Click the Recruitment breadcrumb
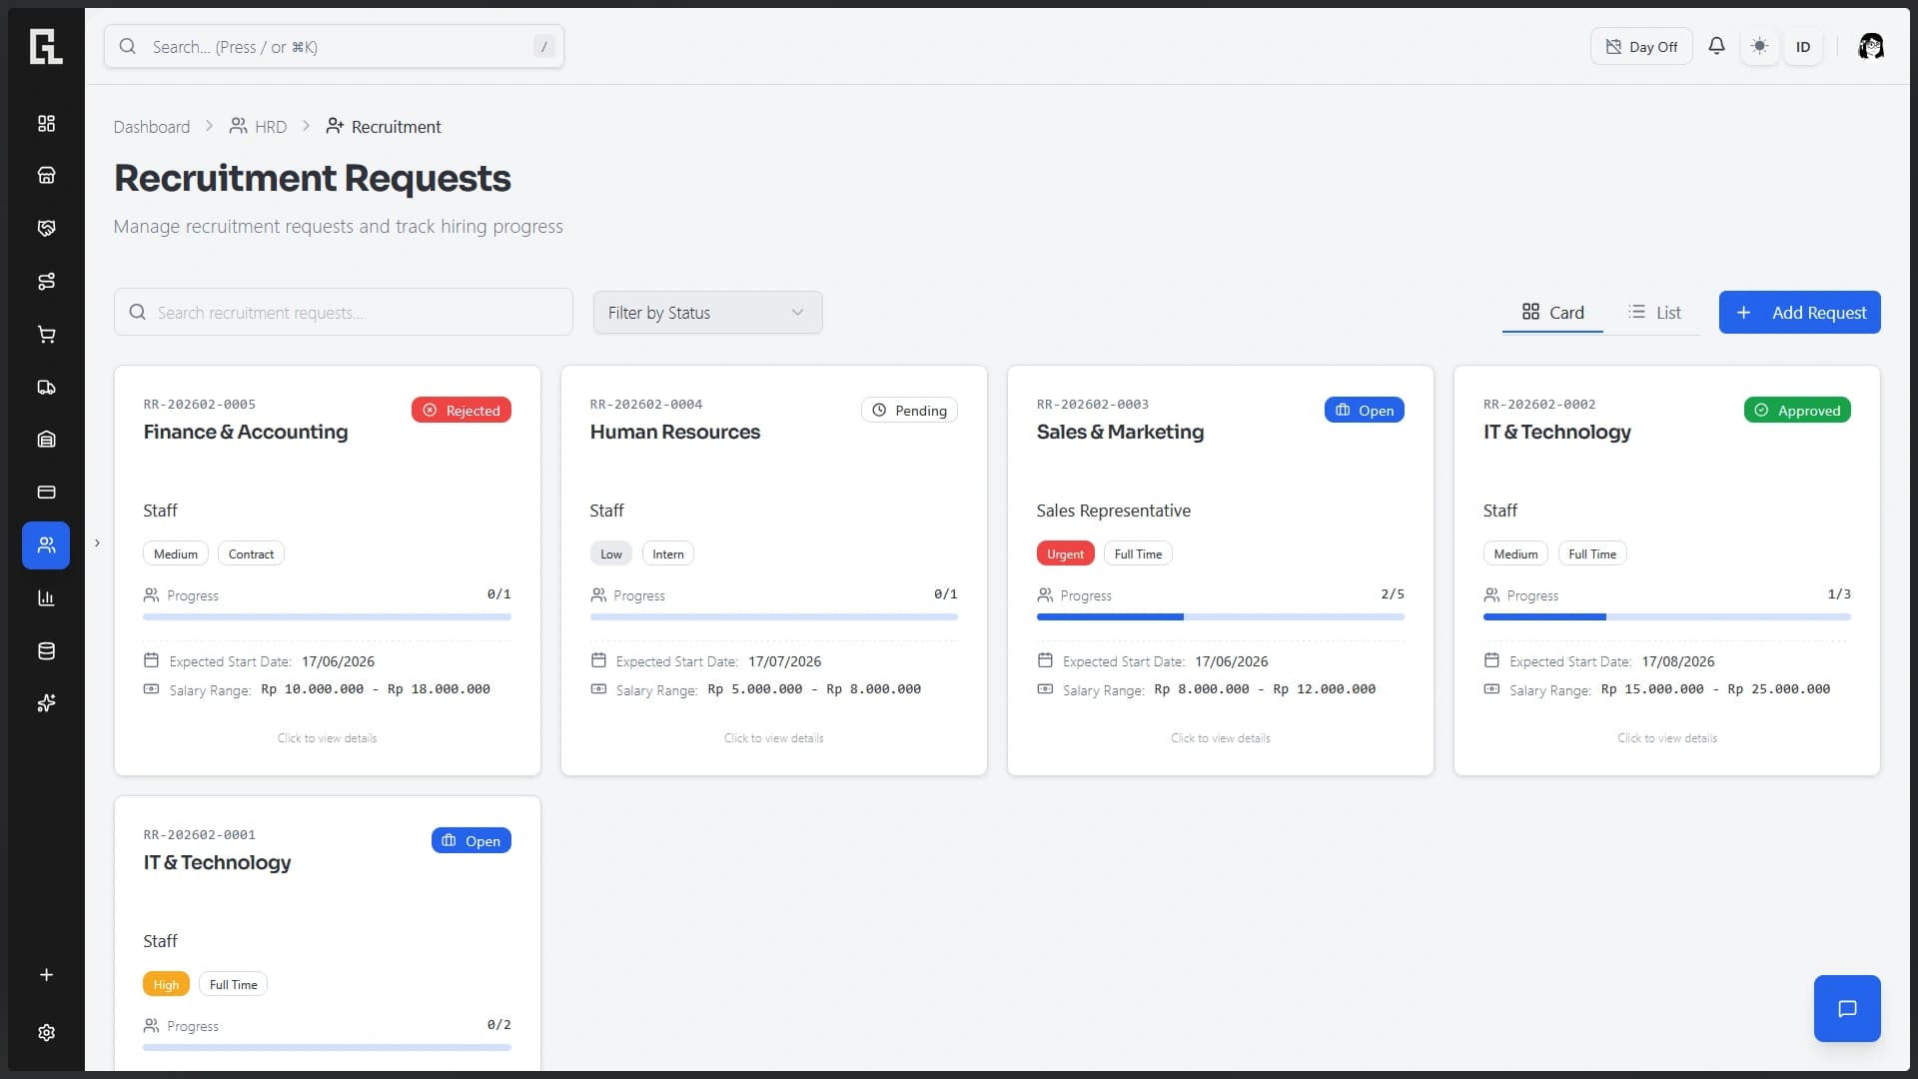This screenshot has width=1918, height=1079. point(384,127)
